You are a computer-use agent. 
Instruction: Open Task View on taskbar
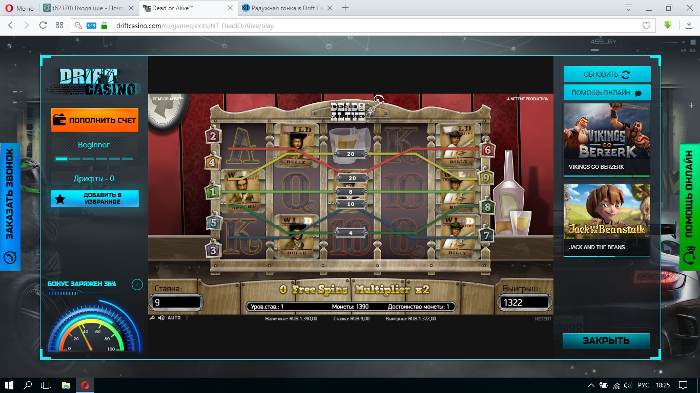46,385
